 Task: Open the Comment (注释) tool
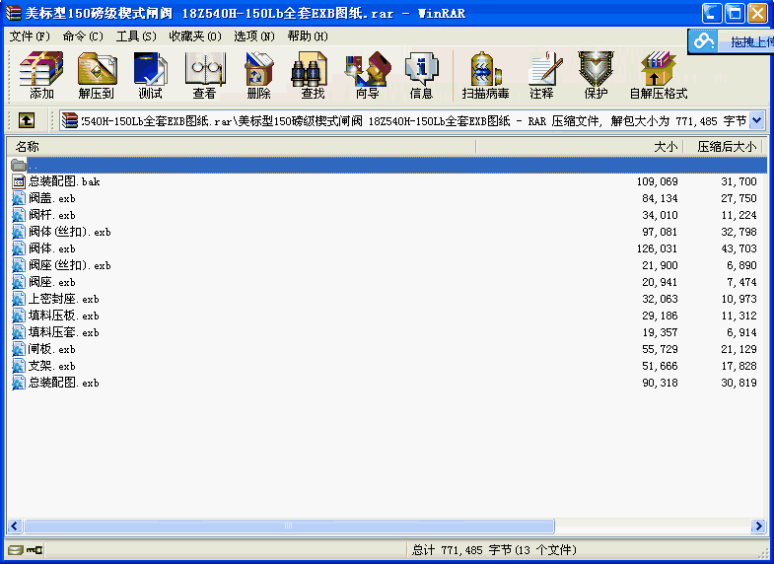[x=541, y=75]
